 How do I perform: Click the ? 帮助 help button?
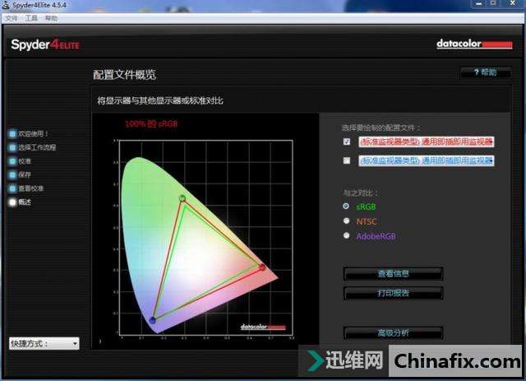click(486, 72)
